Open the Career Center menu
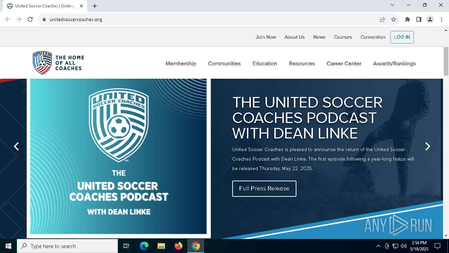The height and width of the screenshot is (253, 449). click(x=344, y=64)
